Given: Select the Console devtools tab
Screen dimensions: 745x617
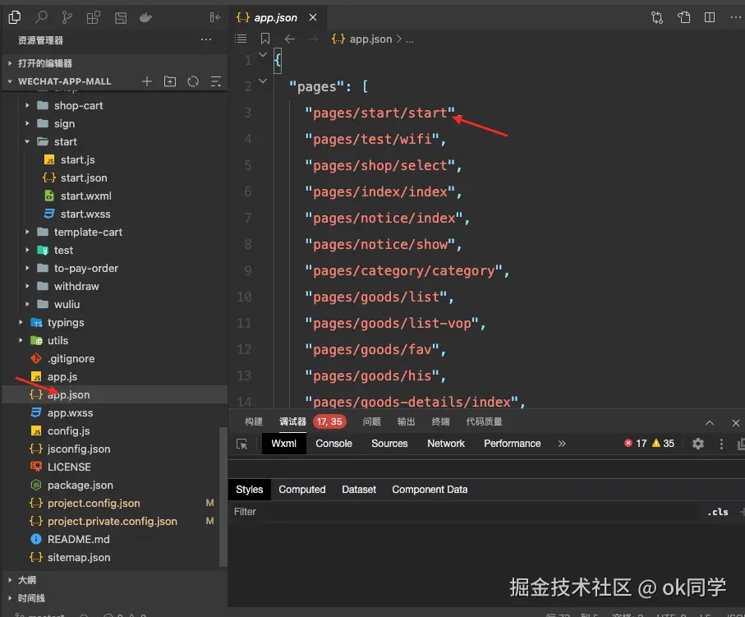Looking at the screenshot, I should (334, 444).
